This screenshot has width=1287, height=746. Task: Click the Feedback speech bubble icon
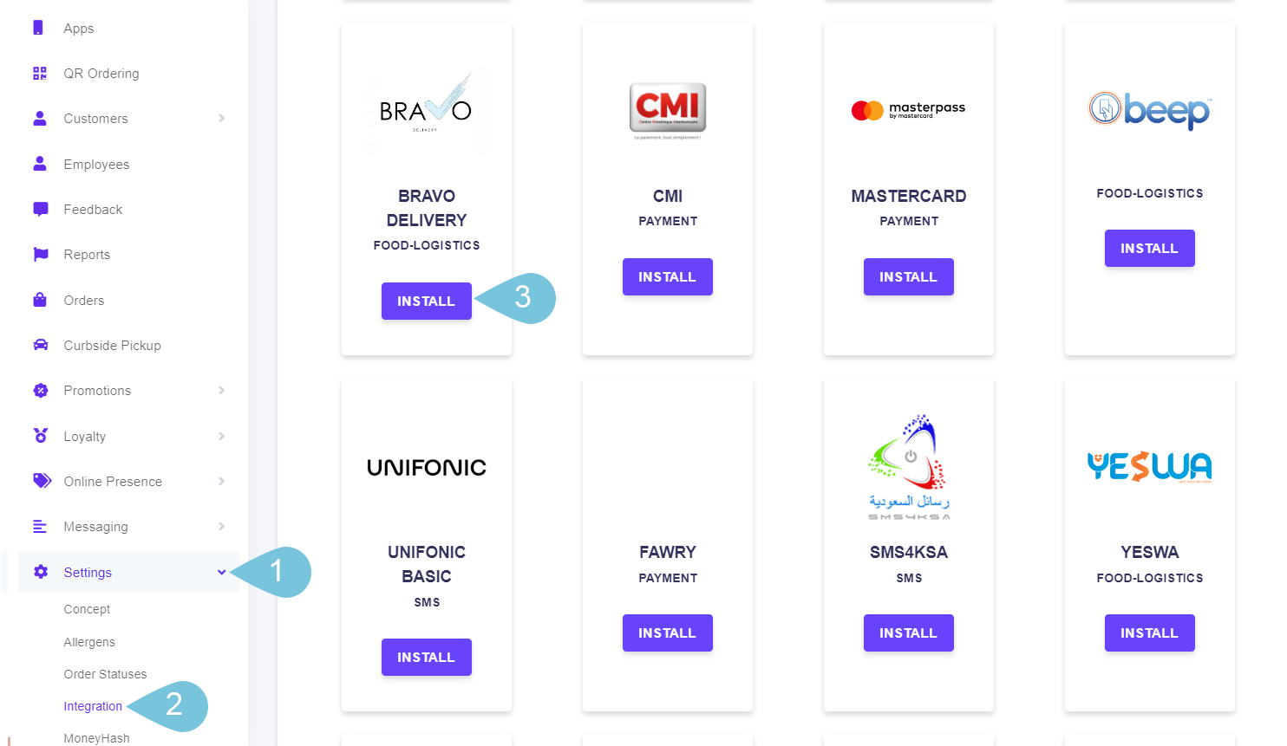coord(40,209)
